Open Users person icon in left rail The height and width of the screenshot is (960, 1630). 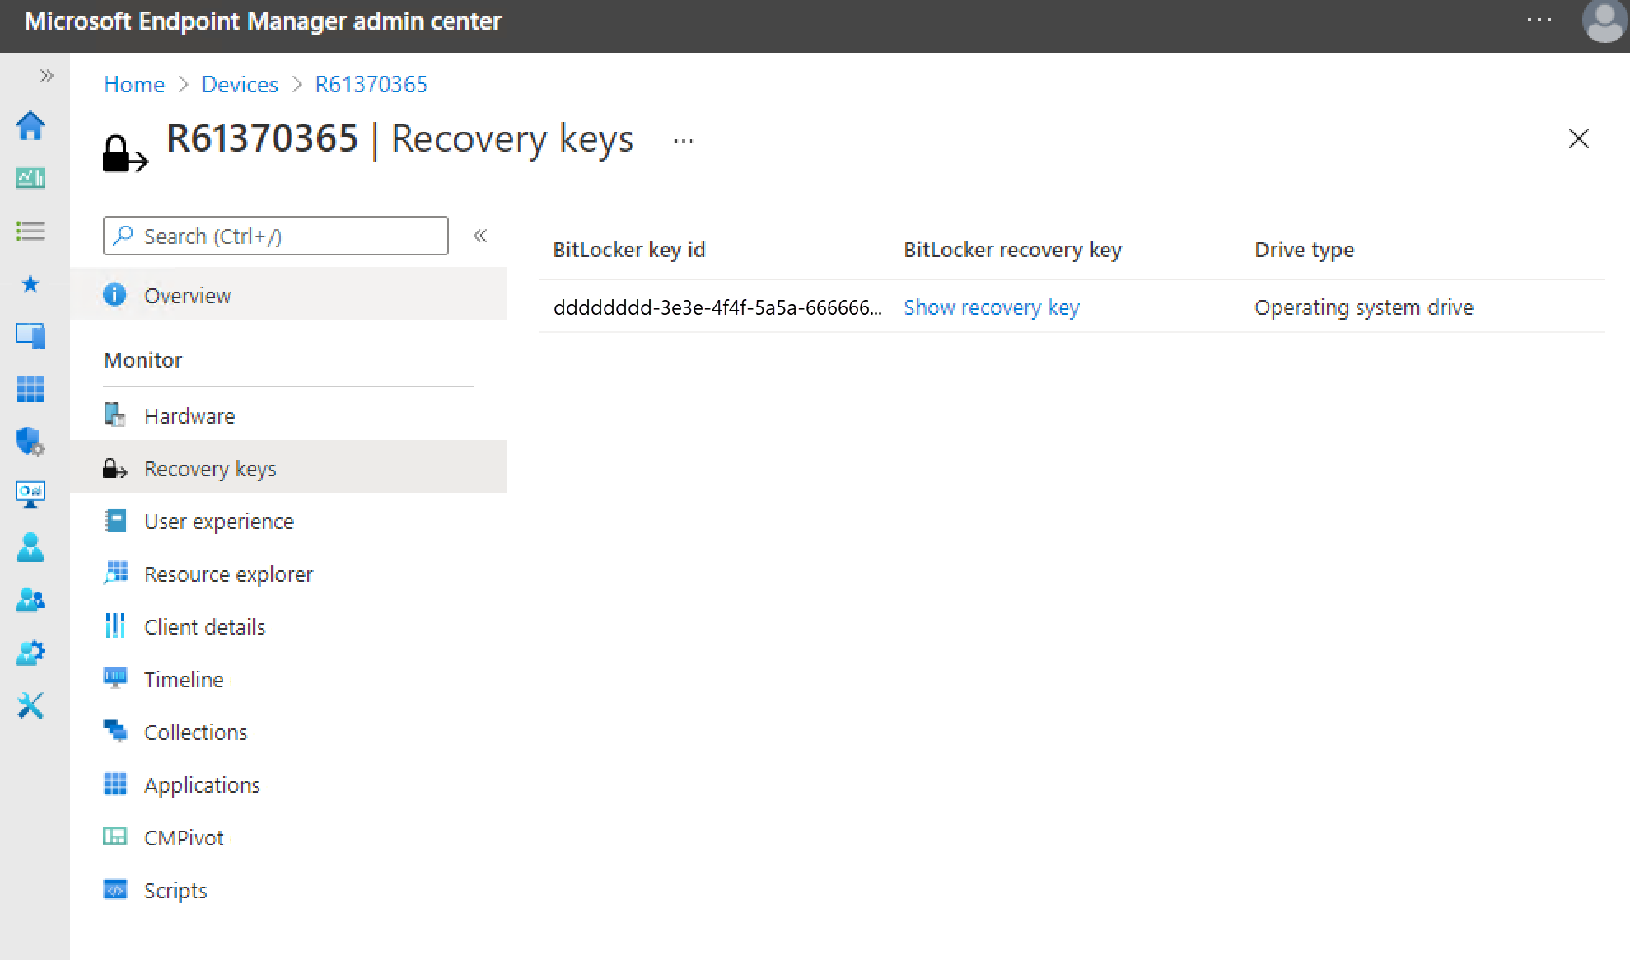pyautogui.click(x=30, y=547)
